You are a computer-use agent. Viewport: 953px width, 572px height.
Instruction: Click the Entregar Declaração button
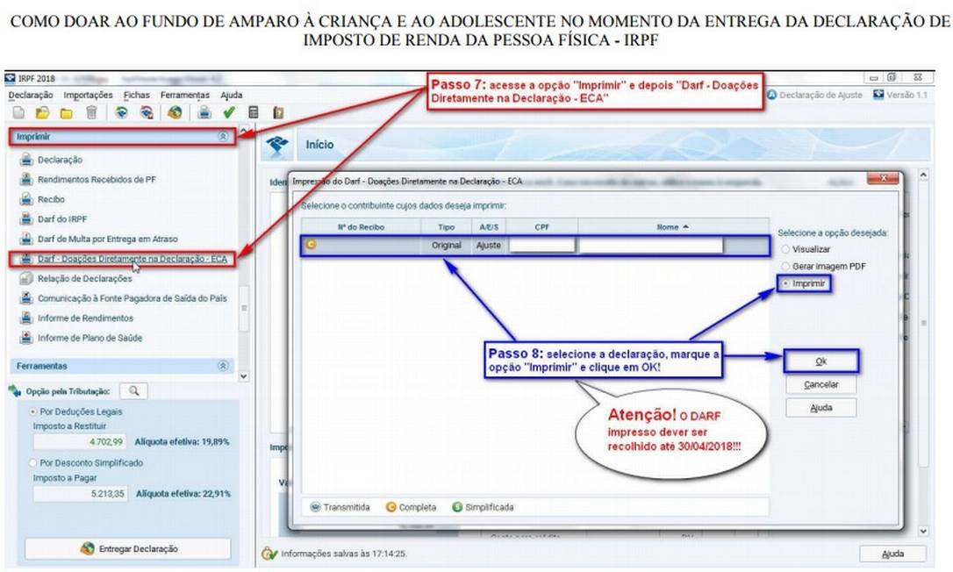(128, 548)
